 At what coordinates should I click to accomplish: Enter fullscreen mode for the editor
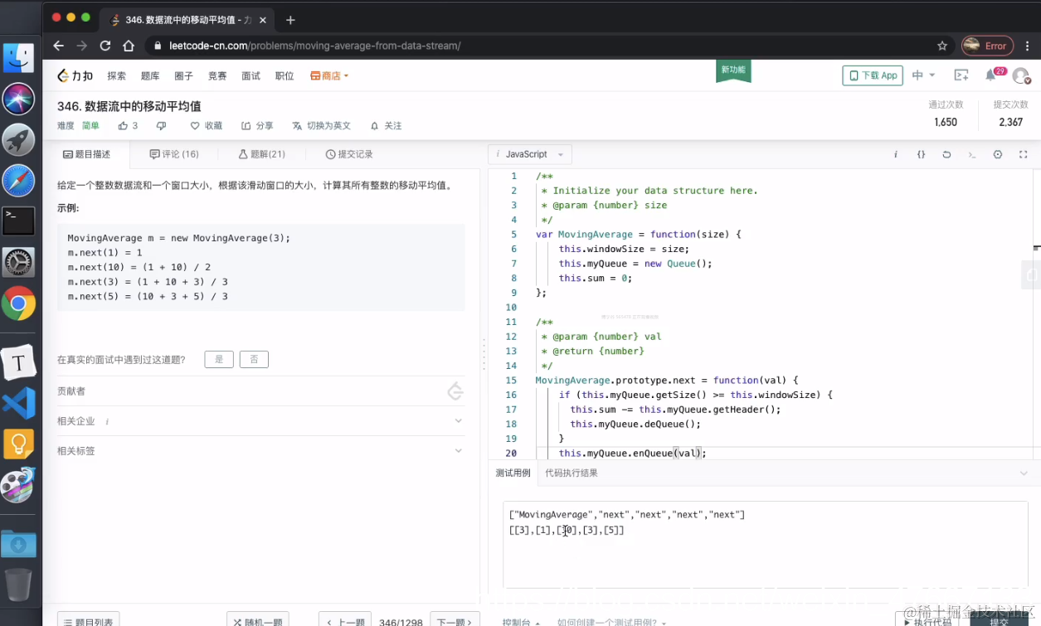click(1023, 154)
